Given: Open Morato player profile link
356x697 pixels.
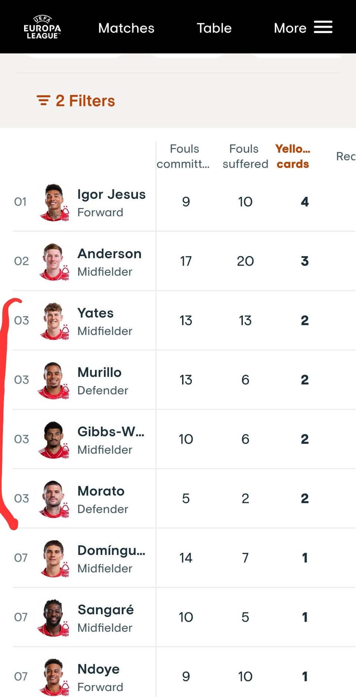Looking at the screenshot, I should tap(101, 491).
